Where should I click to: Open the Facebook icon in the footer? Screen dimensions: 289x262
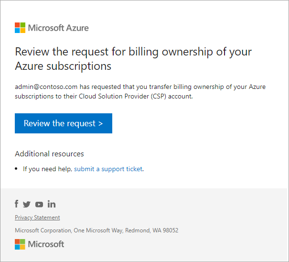pos(17,204)
